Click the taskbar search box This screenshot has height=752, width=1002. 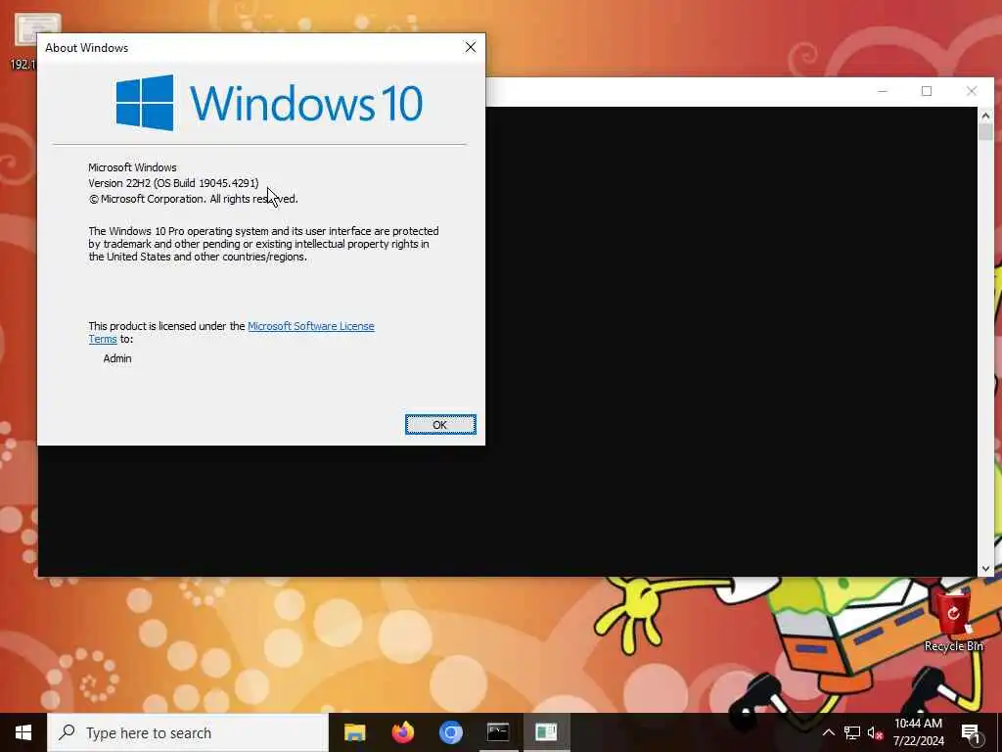[188, 732]
